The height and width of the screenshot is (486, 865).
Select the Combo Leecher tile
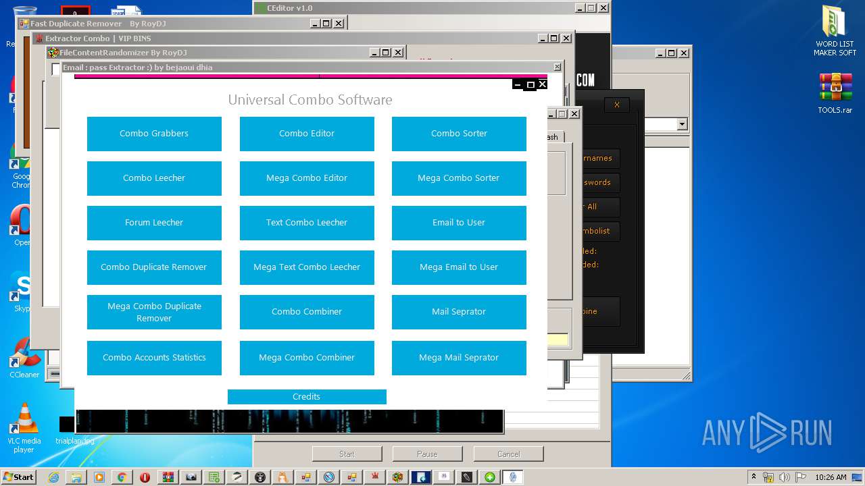(154, 178)
